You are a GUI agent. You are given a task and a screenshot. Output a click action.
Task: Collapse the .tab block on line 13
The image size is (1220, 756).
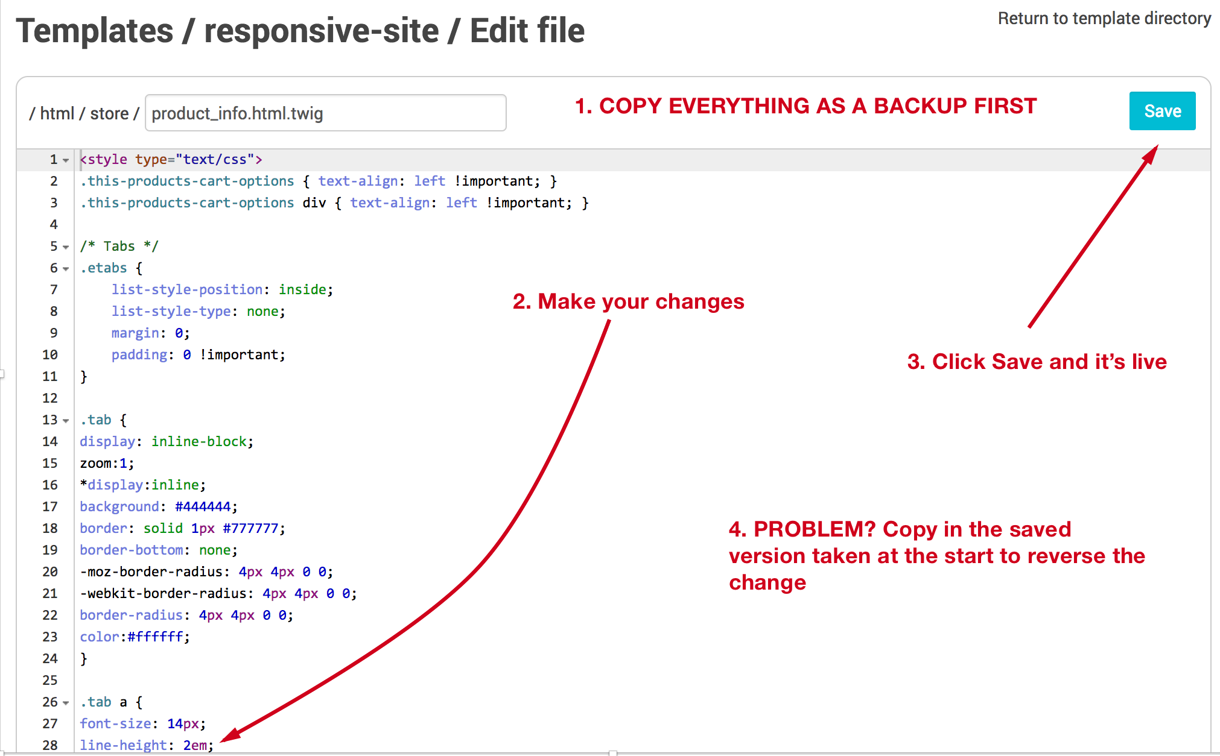[x=66, y=421]
